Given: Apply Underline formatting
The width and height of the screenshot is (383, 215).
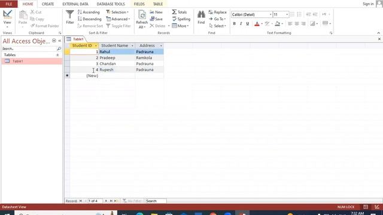Looking at the screenshot, I should tap(247, 24).
